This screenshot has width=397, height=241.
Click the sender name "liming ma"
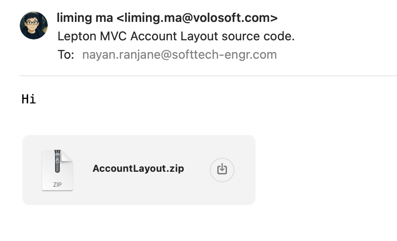pyautogui.click(x=85, y=18)
